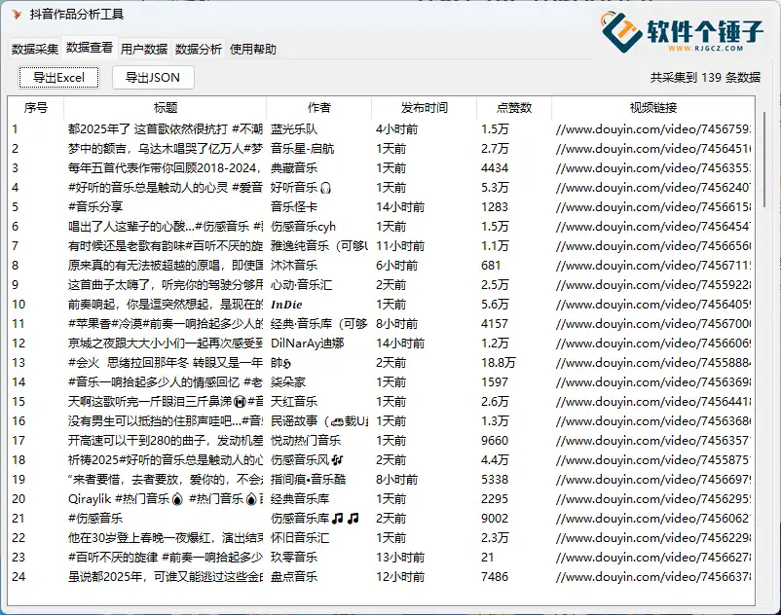Click the title 唱出了人这辈子的心酸
Screen dimensions: 781x615
coord(166,227)
